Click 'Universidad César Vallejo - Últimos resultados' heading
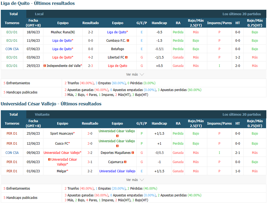 tap(51, 104)
